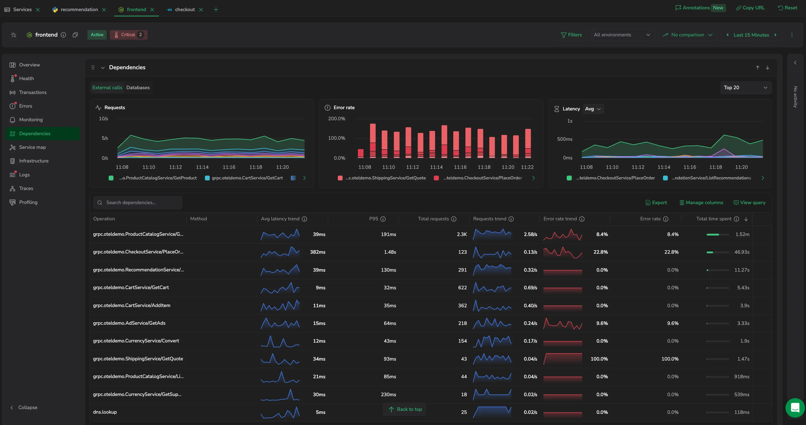Image resolution: width=806 pixels, height=425 pixels.
Task: Sort by Total time spent arrow
Action: point(746,219)
